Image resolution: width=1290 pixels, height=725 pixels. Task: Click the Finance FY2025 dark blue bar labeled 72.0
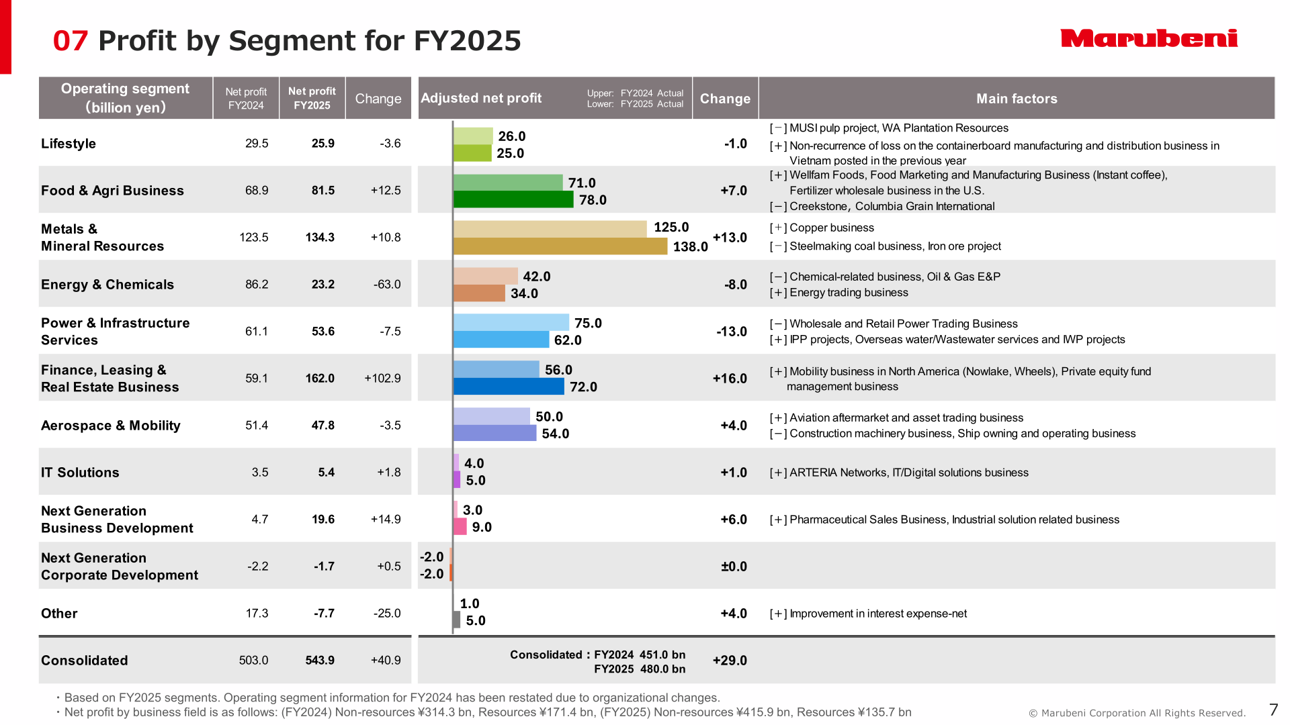(x=509, y=387)
